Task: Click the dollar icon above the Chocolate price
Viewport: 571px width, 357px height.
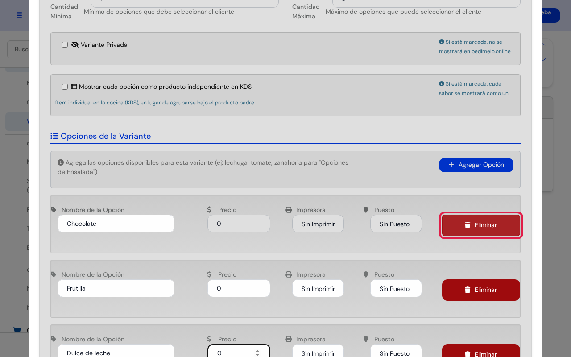Action: pos(209,210)
